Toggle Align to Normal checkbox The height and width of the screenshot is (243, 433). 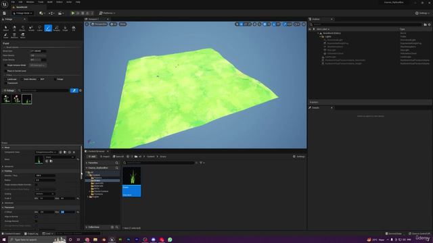tap(36, 217)
